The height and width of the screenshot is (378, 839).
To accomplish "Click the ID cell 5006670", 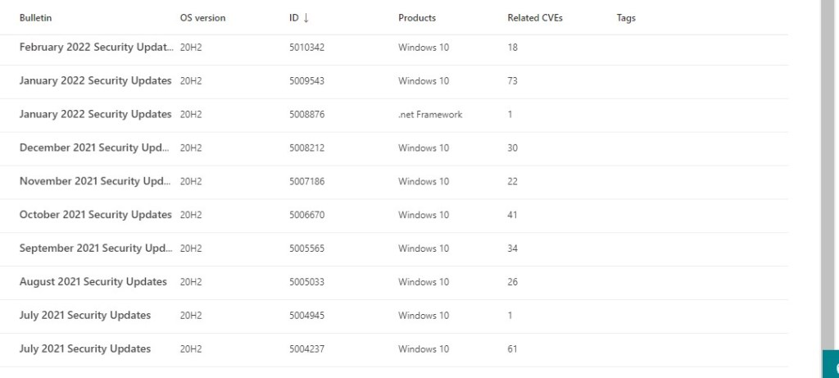I will [x=306, y=215].
